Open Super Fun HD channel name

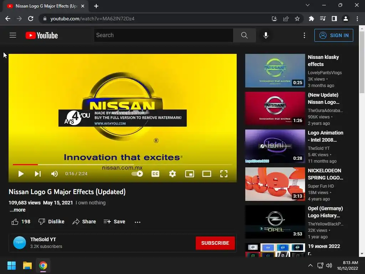coord(321,186)
